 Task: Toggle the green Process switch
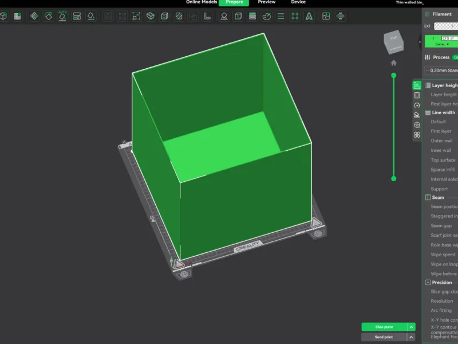[x=455, y=57]
